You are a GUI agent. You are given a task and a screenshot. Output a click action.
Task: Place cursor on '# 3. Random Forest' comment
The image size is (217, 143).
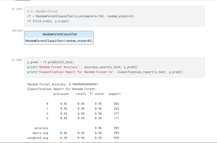pyautogui.click(x=42, y=11)
